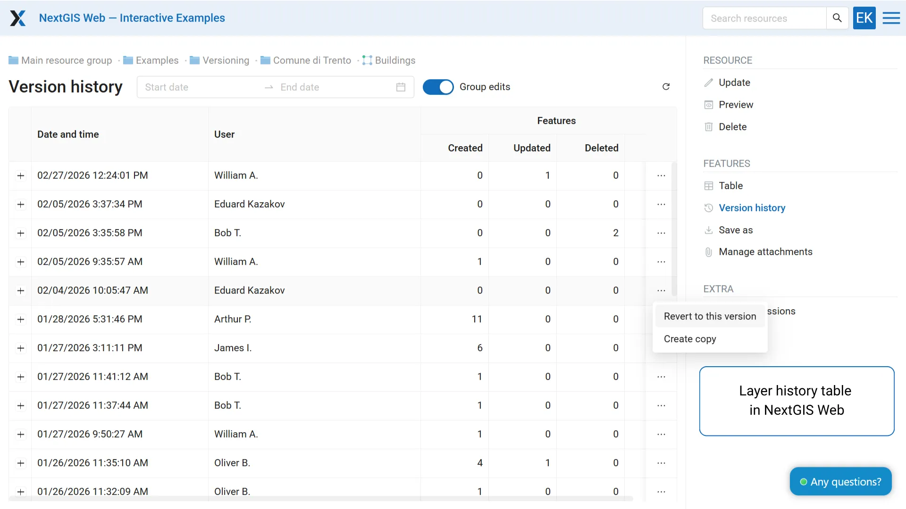
Task: Open actions menu for 01/27/2026 9:50:27 AM row
Action: point(661,434)
